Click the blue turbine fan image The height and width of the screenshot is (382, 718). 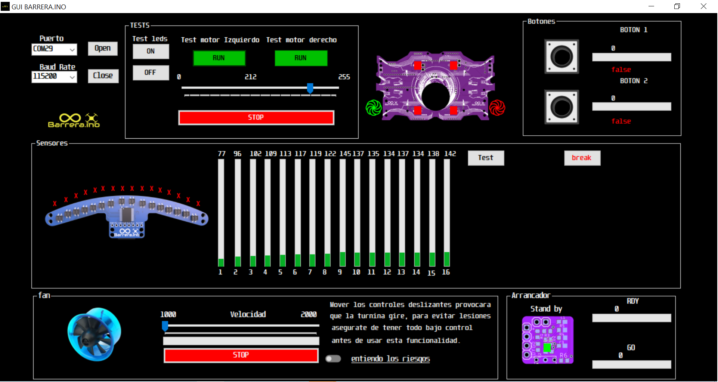click(94, 334)
